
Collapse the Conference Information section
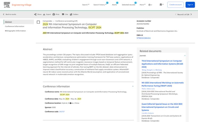click(x=133, y=86)
